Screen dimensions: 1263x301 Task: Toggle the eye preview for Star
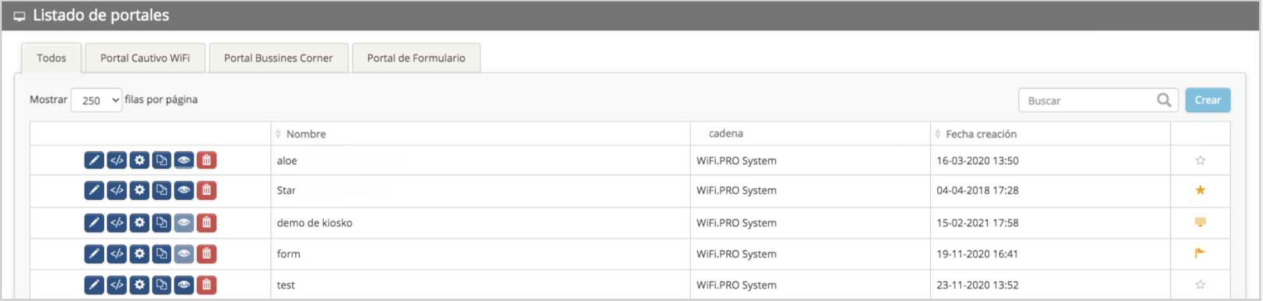(x=184, y=190)
